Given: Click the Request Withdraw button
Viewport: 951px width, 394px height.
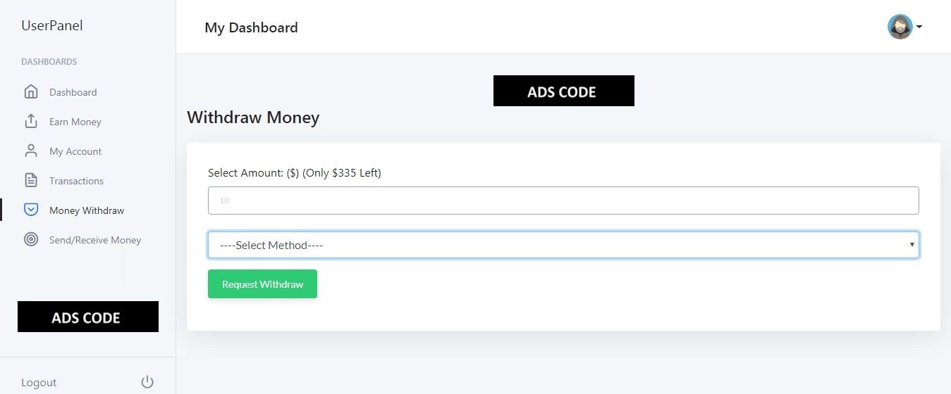Looking at the screenshot, I should (x=262, y=284).
